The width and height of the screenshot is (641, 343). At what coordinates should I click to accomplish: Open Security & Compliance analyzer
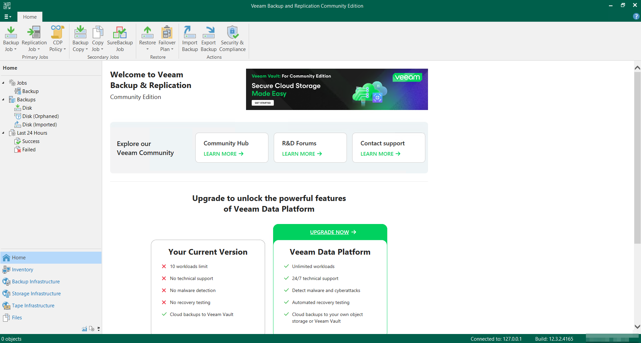click(232, 39)
